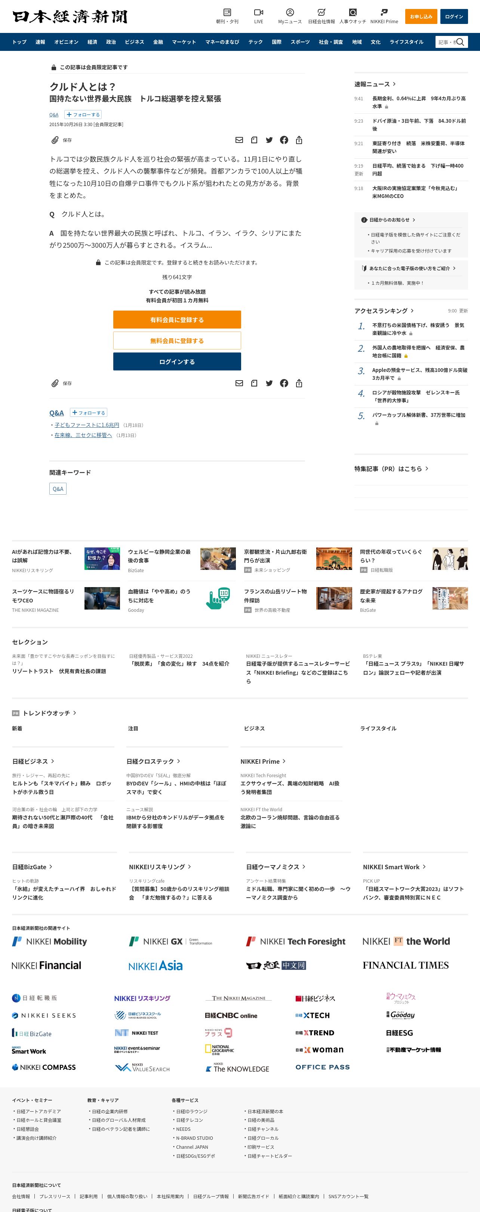This screenshot has height=1212, width=480.
Task: Open the ライフスタイル navigation item
Action: tap(407, 42)
